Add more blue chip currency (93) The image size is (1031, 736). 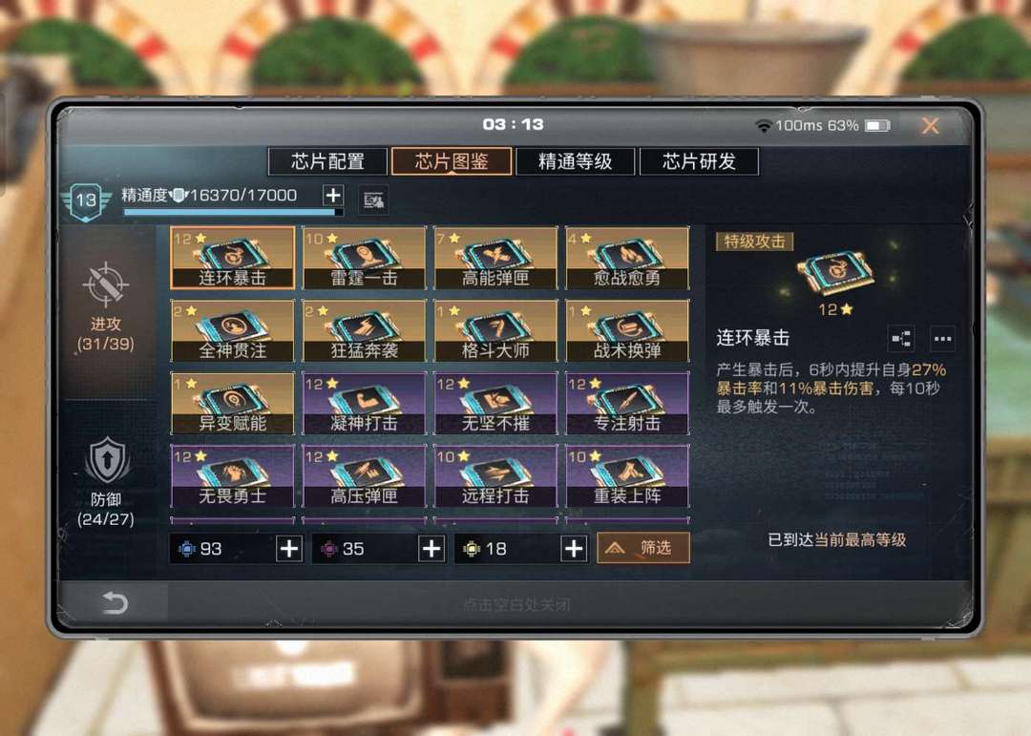pyautogui.click(x=288, y=549)
